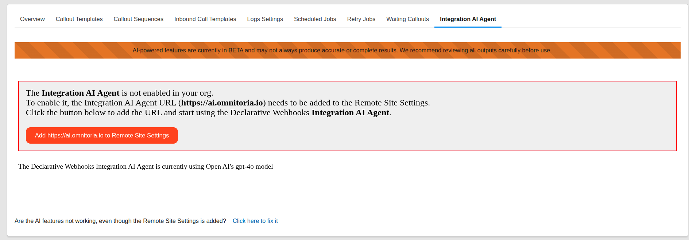Viewport: 689px width, 240px height.
Task: Show the Waiting Callouts tab
Action: 407,19
